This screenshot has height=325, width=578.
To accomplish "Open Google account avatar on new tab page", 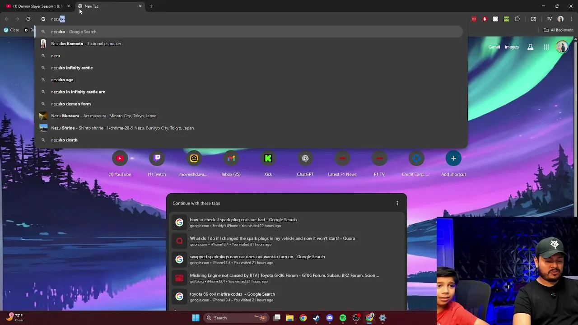I will [x=562, y=47].
